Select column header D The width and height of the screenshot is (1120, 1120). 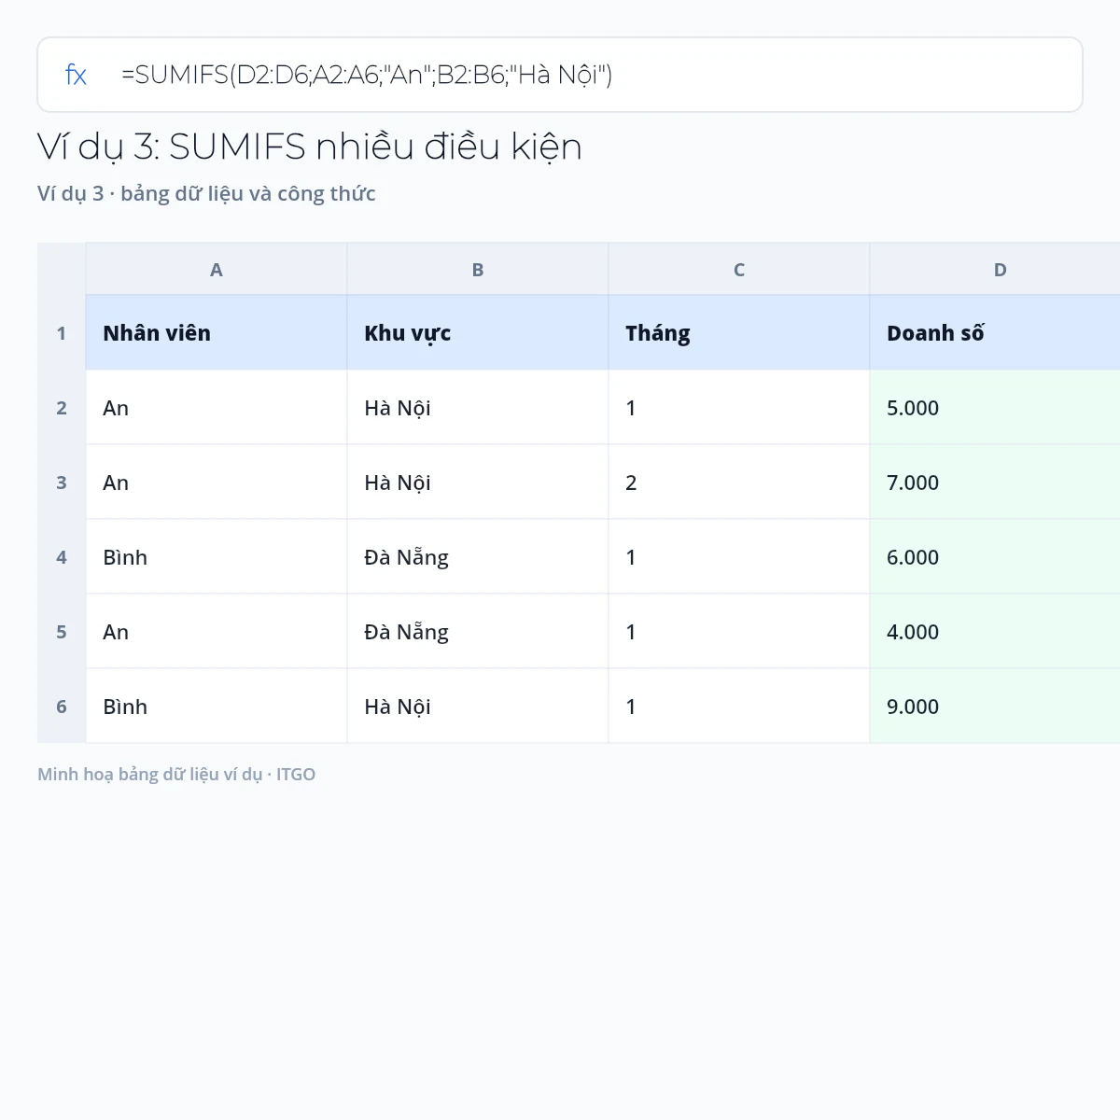point(995,270)
